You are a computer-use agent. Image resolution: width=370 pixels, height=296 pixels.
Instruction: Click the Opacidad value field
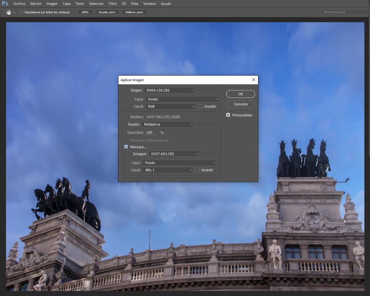(151, 133)
